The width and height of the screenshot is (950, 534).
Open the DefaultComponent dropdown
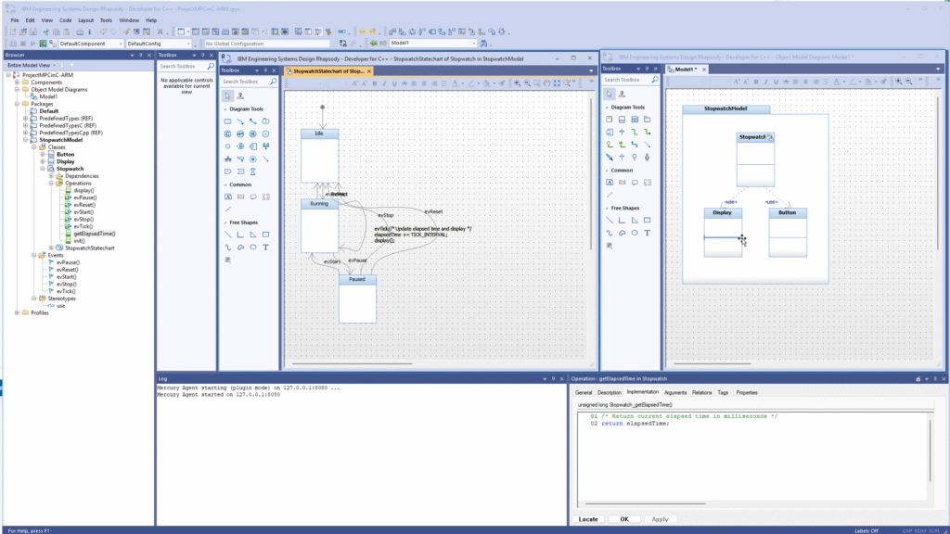pos(121,44)
